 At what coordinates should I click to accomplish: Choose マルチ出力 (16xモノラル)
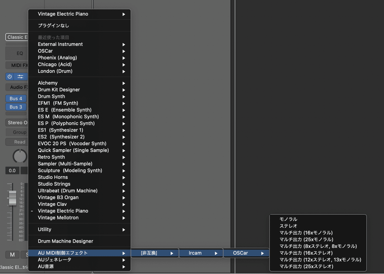point(318,232)
